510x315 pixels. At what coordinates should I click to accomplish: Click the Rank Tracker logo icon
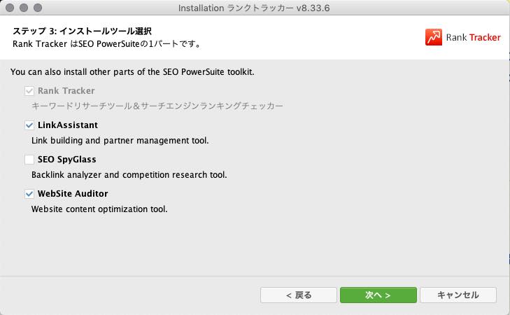point(433,37)
